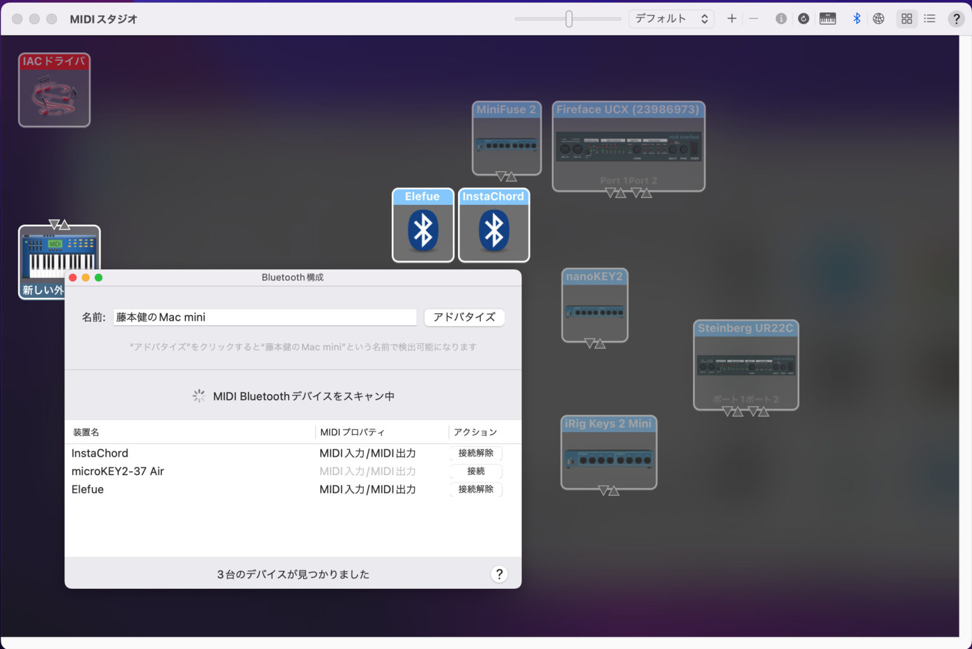The image size is (972, 649).
Task: Click the nanoKEY2 device icon
Action: tap(594, 306)
